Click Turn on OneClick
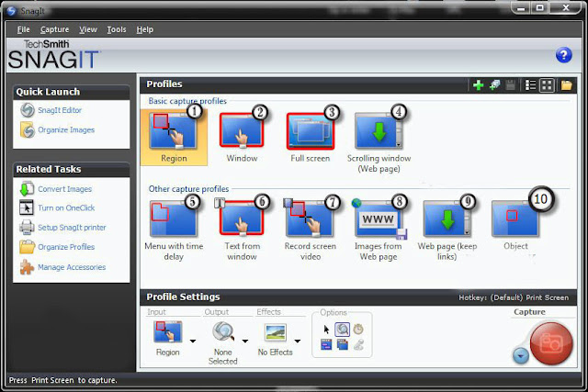This screenshot has width=588, height=392. coord(57,207)
